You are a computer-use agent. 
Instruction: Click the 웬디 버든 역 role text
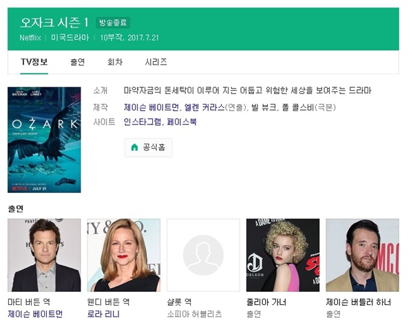[109, 302]
